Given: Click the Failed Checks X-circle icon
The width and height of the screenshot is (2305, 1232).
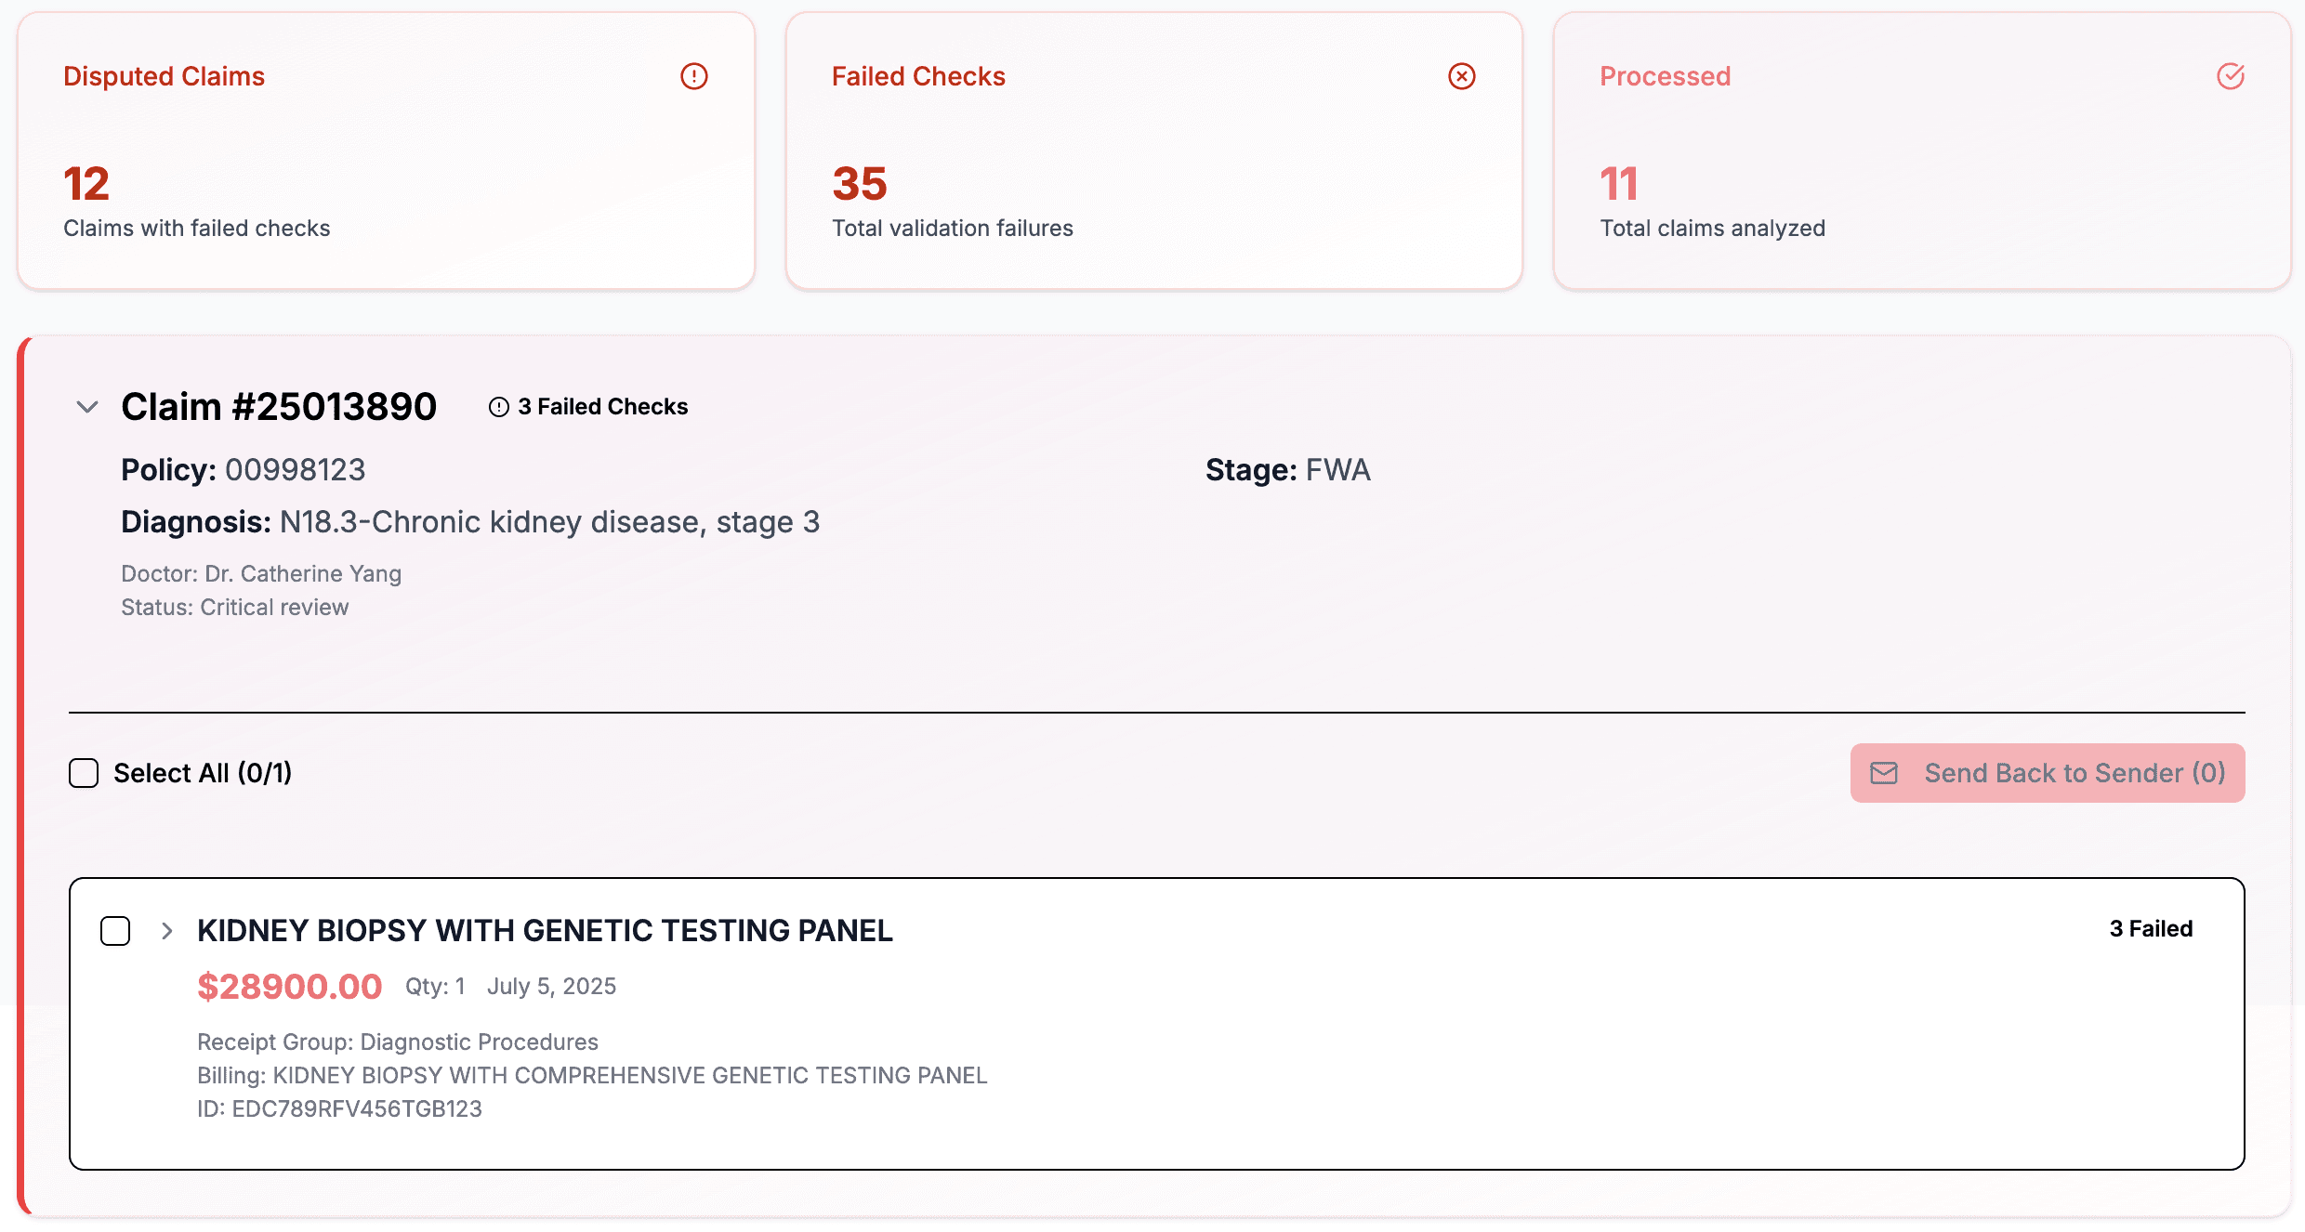Looking at the screenshot, I should point(1461,76).
